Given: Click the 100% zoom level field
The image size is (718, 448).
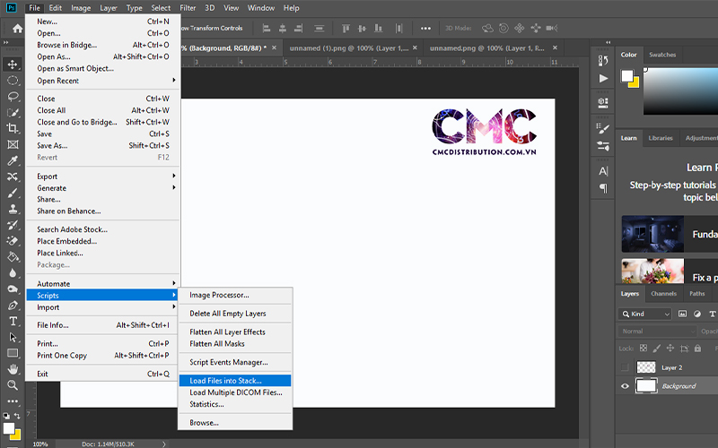Looking at the screenshot, I should pyautogui.click(x=40, y=444).
